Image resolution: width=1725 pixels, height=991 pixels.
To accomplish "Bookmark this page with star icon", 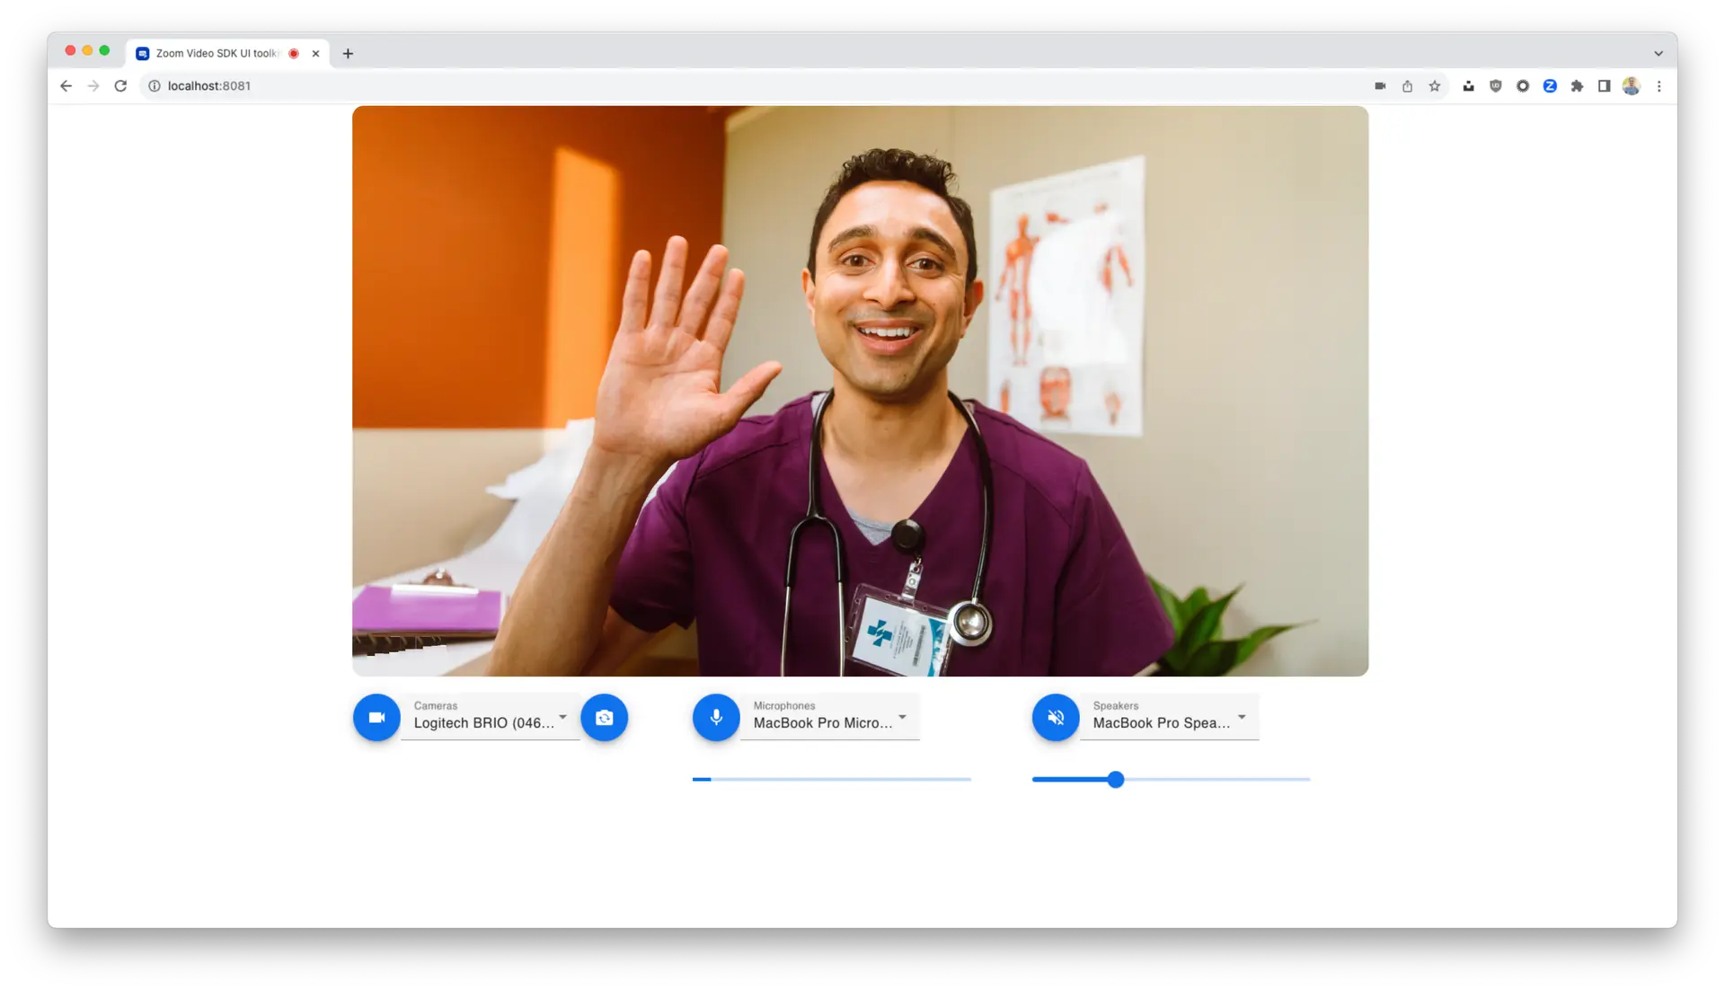I will [1434, 86].
